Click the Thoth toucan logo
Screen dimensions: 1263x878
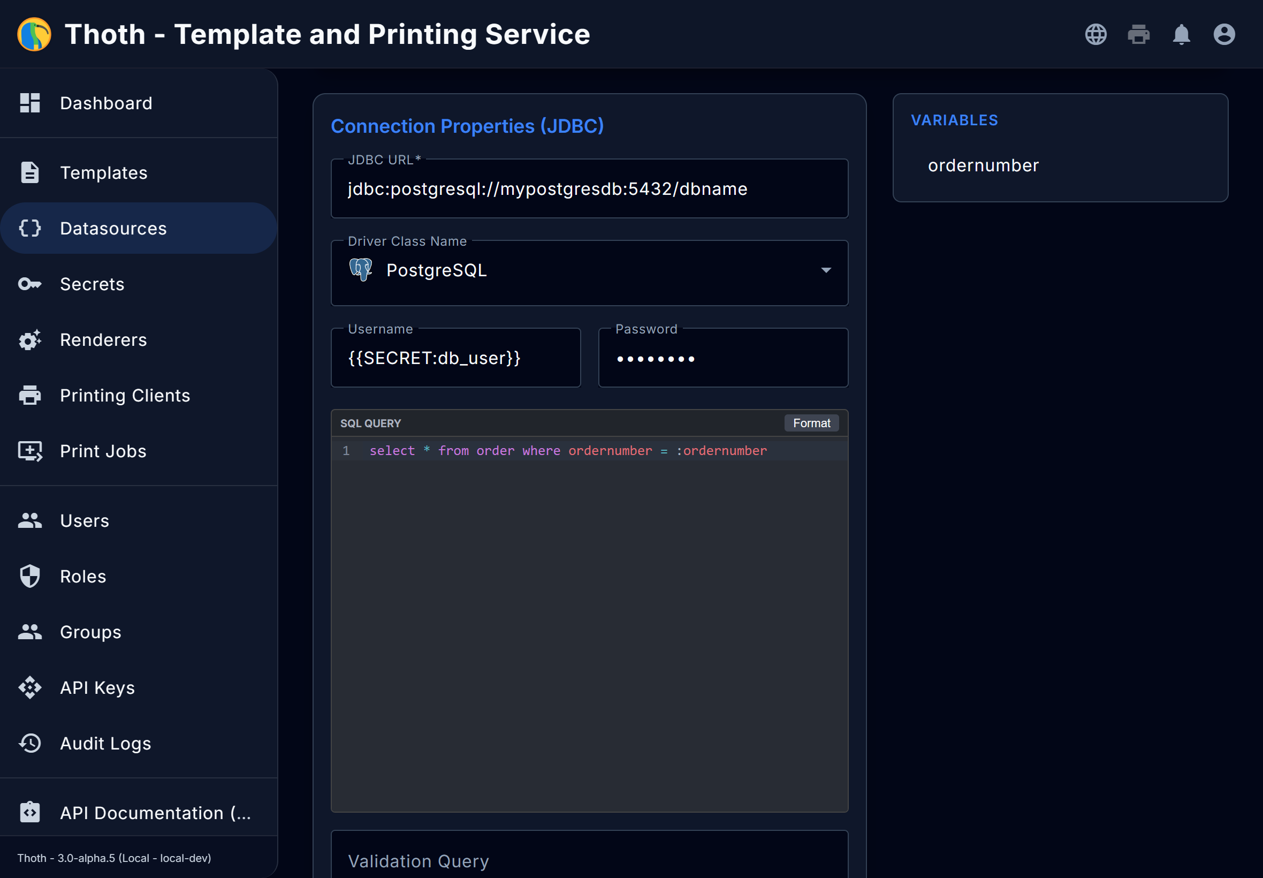coord(34,34)
